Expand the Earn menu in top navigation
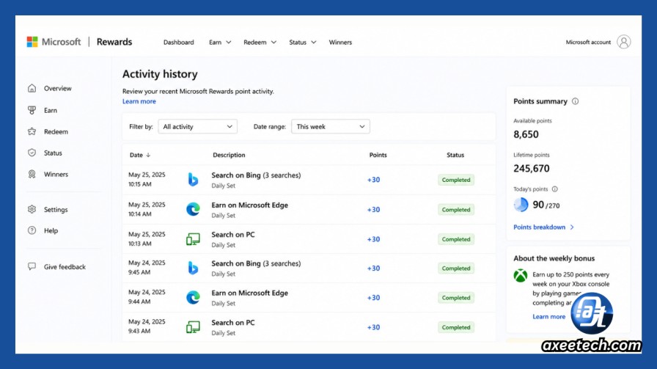657x369 pixels. point(220,43)
